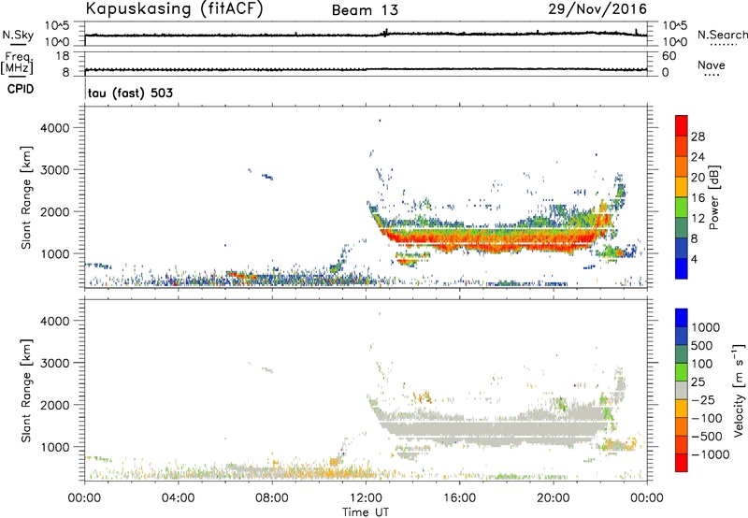Click the left 10^5 noise axis label

click(57, 25)
